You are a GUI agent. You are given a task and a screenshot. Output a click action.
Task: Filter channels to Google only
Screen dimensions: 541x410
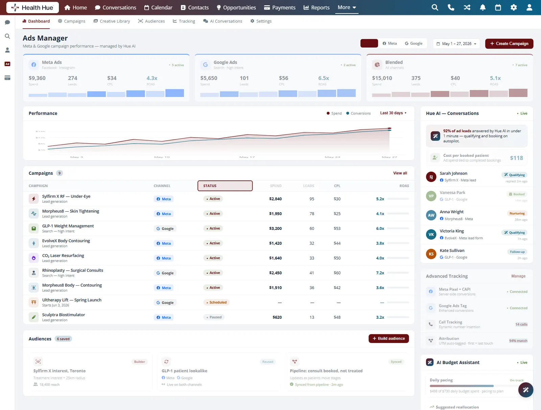(x=414, y=43)
